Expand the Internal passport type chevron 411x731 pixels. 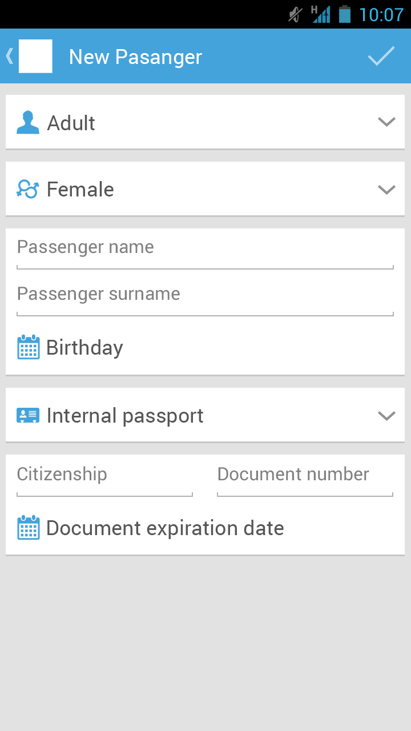[x=386, y=416]
